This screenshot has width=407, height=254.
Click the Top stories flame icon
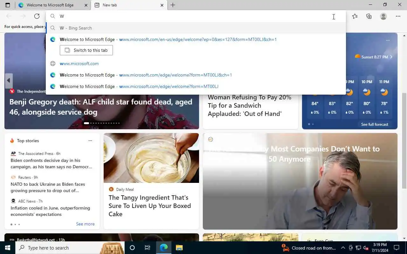click(12, 141)
